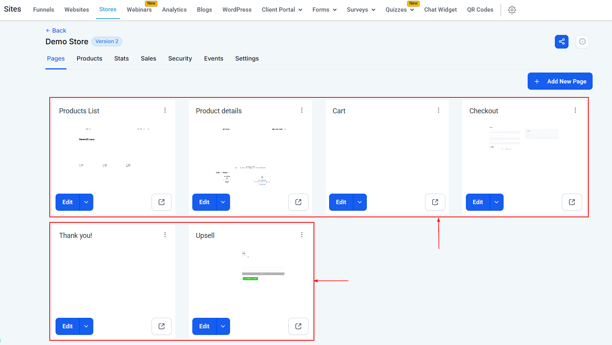Image resolution: width=612 pixels, height=345 pixels.
Task: Switch to the Stats tab
Action: [x=122, y=59]
